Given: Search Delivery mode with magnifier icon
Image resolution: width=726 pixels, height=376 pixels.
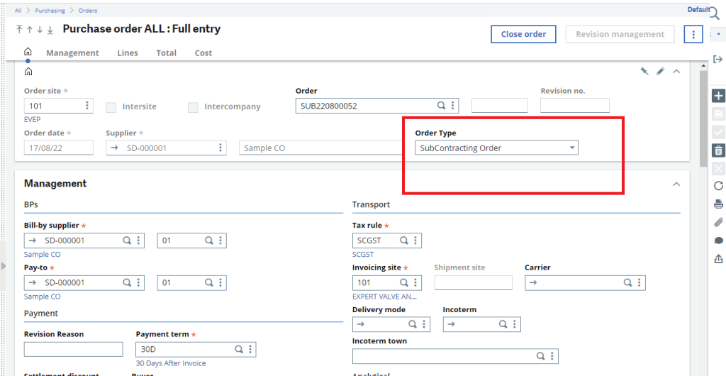Looking at the screenshot, I should (412, 325).
